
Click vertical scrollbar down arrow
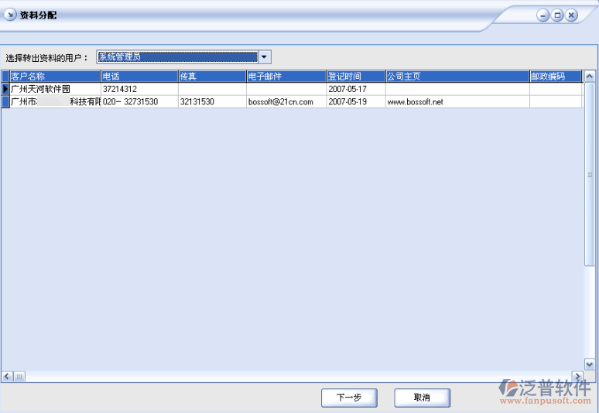590,364
